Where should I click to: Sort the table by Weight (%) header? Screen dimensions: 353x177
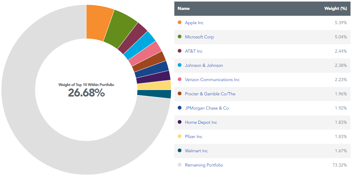(x=335, y=8)
